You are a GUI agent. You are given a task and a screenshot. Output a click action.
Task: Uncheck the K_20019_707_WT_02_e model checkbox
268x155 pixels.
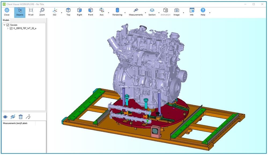pos(11,29)
